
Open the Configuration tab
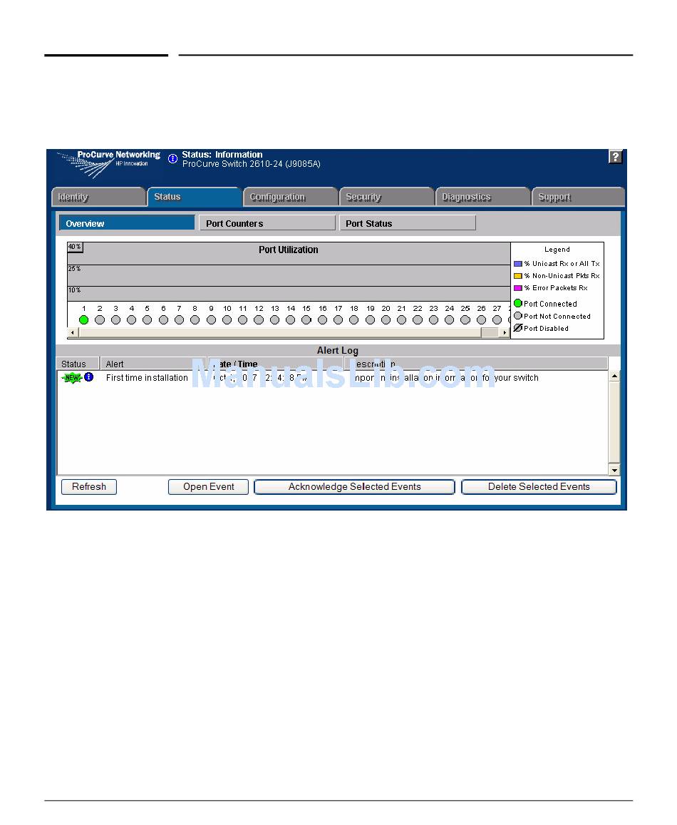(290, 197)
